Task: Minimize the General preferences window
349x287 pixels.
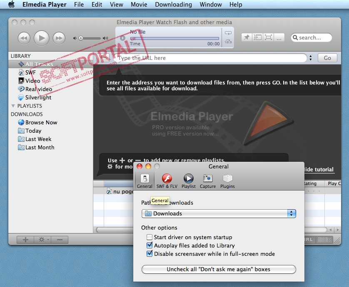Action: 148,166
